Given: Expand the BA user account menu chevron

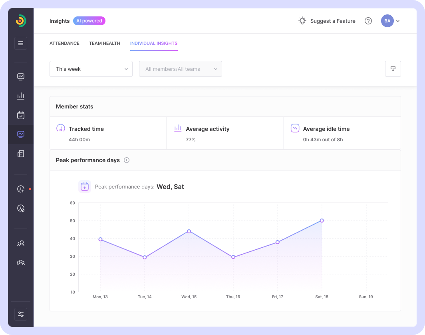Looking at the screenshot, I should click(x=398, y=21).
